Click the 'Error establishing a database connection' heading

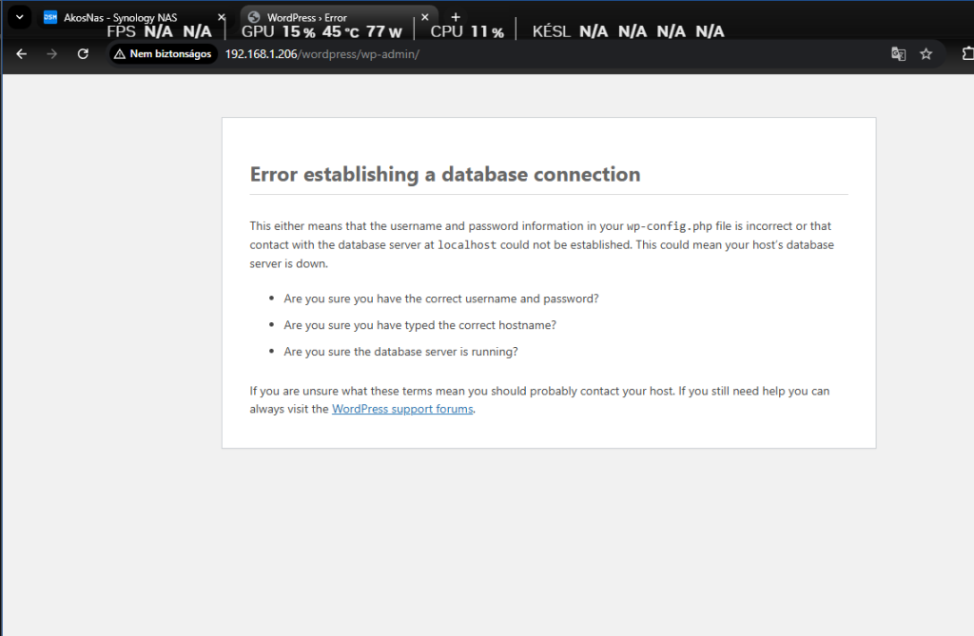(x=444, y=175)
